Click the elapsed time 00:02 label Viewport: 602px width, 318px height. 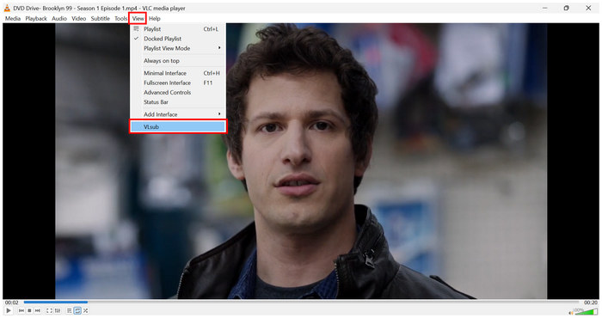[x=11, y=303]
